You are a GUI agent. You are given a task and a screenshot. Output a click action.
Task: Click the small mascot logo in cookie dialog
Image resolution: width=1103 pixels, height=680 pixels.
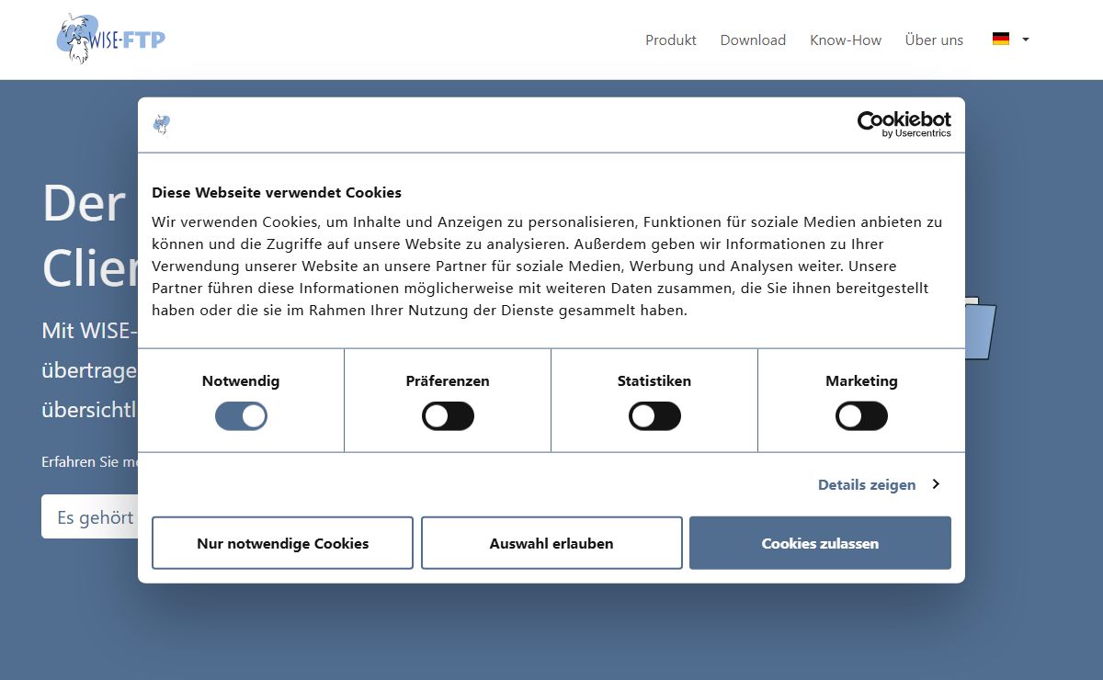click(162, 125)
